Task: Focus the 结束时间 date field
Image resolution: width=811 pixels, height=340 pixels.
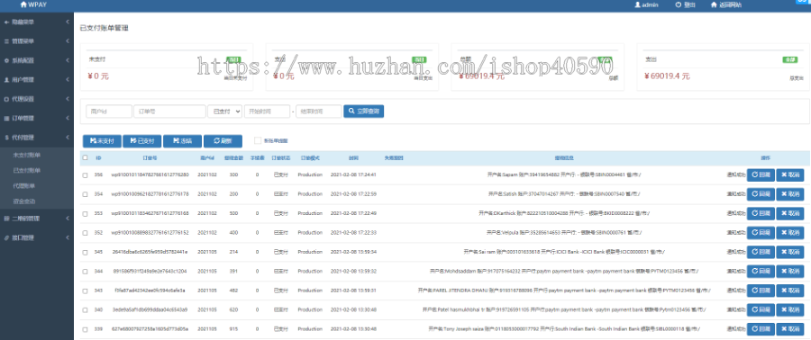Action: click(x=319, y=111)
